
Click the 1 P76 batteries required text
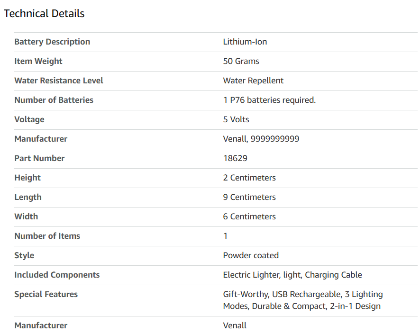point(269,100)
